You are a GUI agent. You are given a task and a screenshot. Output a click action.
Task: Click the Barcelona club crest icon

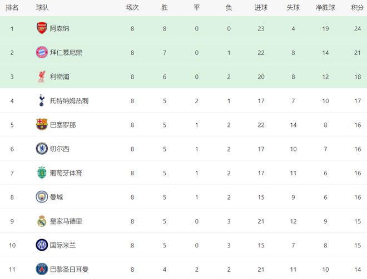click(x=42, y=125)
